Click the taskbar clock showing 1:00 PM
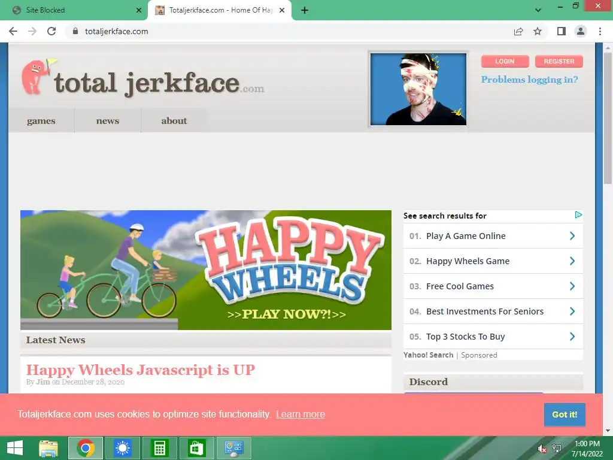This screenshot has width=613, height=460. 587,449
